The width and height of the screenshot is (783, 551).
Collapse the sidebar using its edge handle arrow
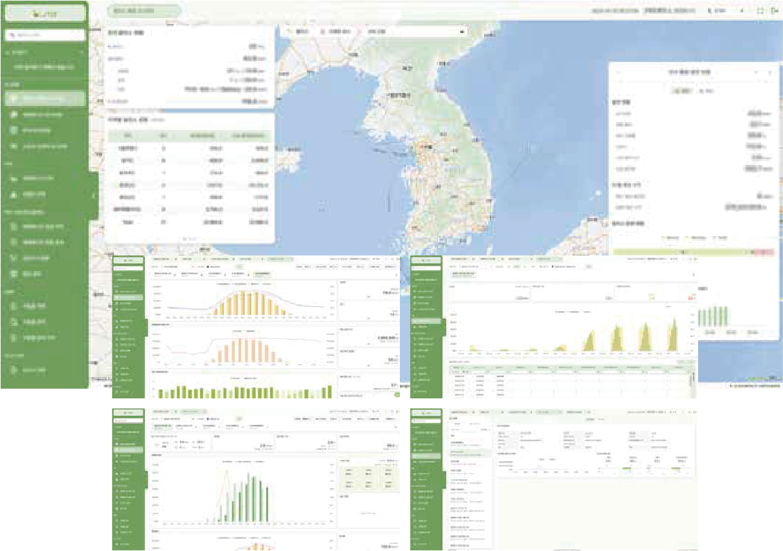point(94,195)
